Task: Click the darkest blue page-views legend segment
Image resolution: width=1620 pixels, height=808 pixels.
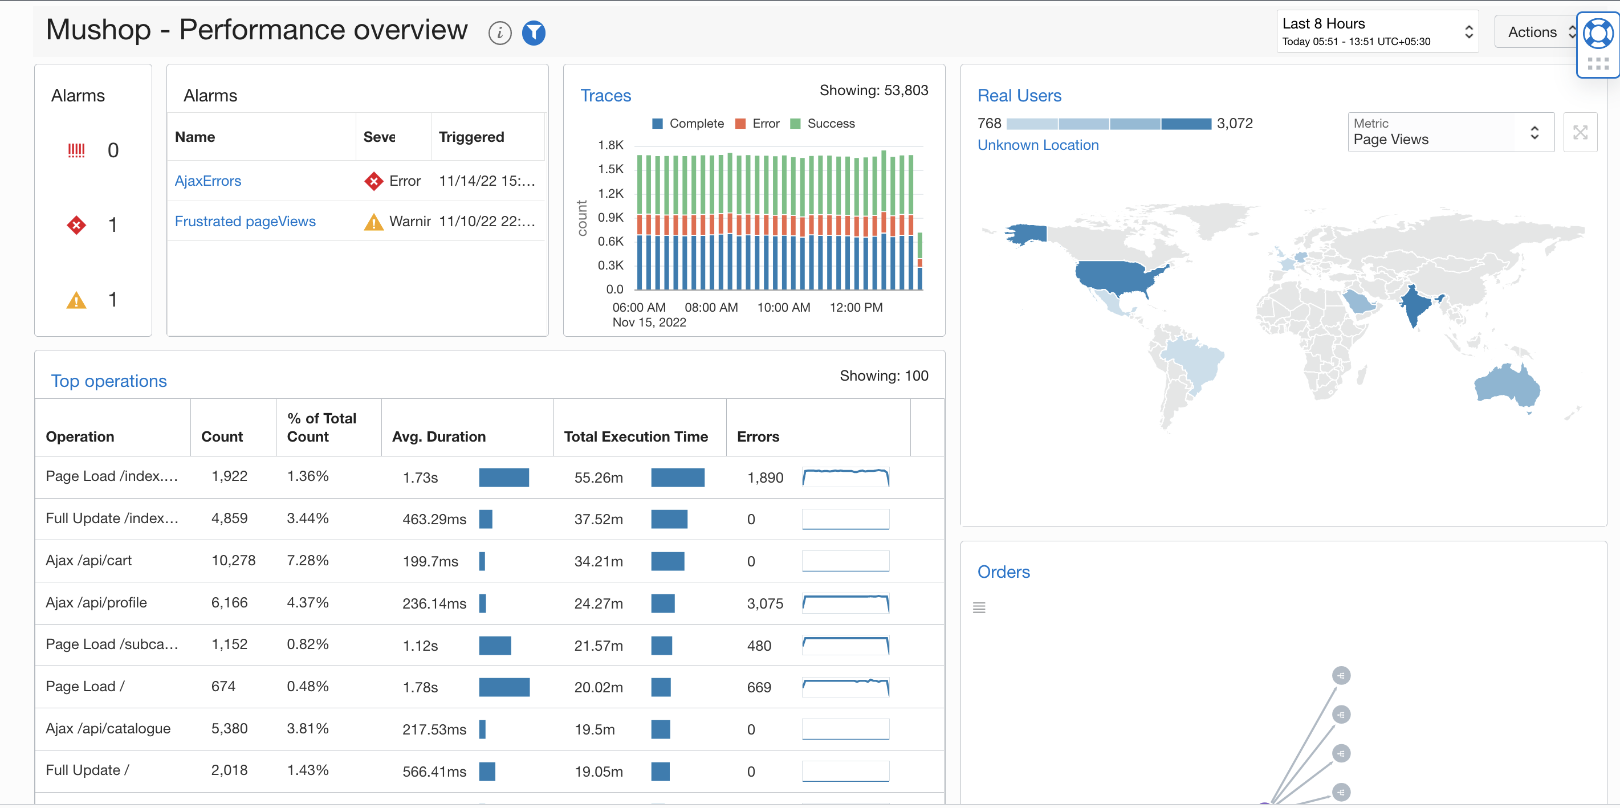Action: [1186, 124]
